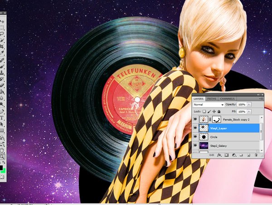The width and height of the screenshot is (272, 205).
Task: Toggle lock position icon
Action: pos(214,111)
